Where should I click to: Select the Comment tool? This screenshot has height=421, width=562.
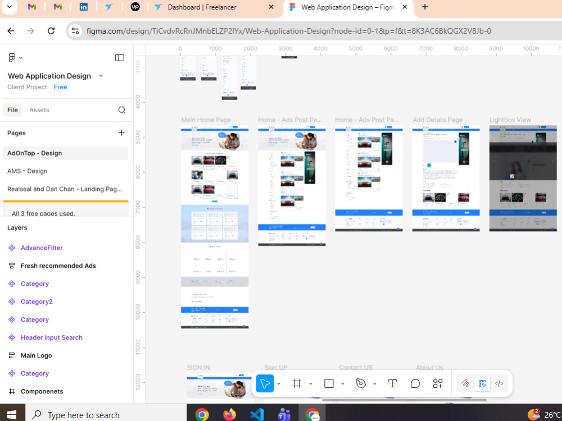coord(415,383)
